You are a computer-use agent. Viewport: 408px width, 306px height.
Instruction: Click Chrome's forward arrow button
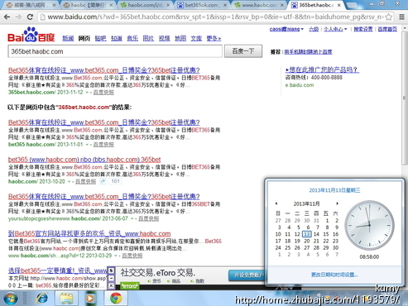pos(18,17)
